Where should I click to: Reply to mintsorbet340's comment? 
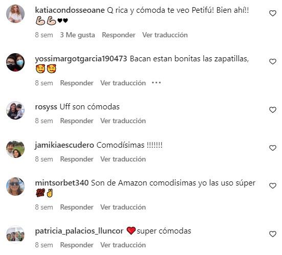[77, 207]
